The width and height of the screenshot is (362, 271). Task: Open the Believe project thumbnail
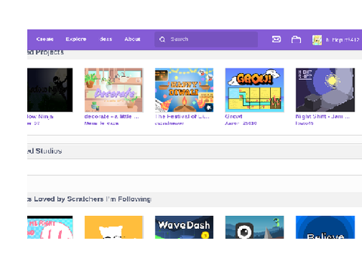point(325,227)
